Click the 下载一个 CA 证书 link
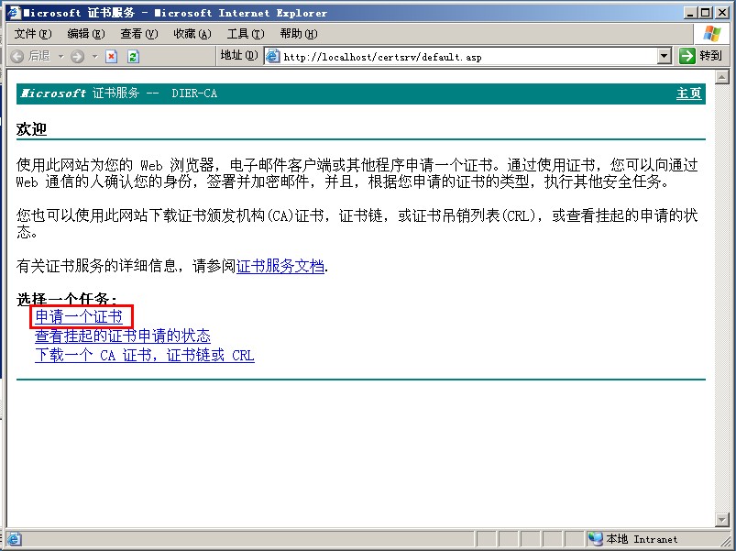This screenshot has height=551, width=736. [144, 356]
